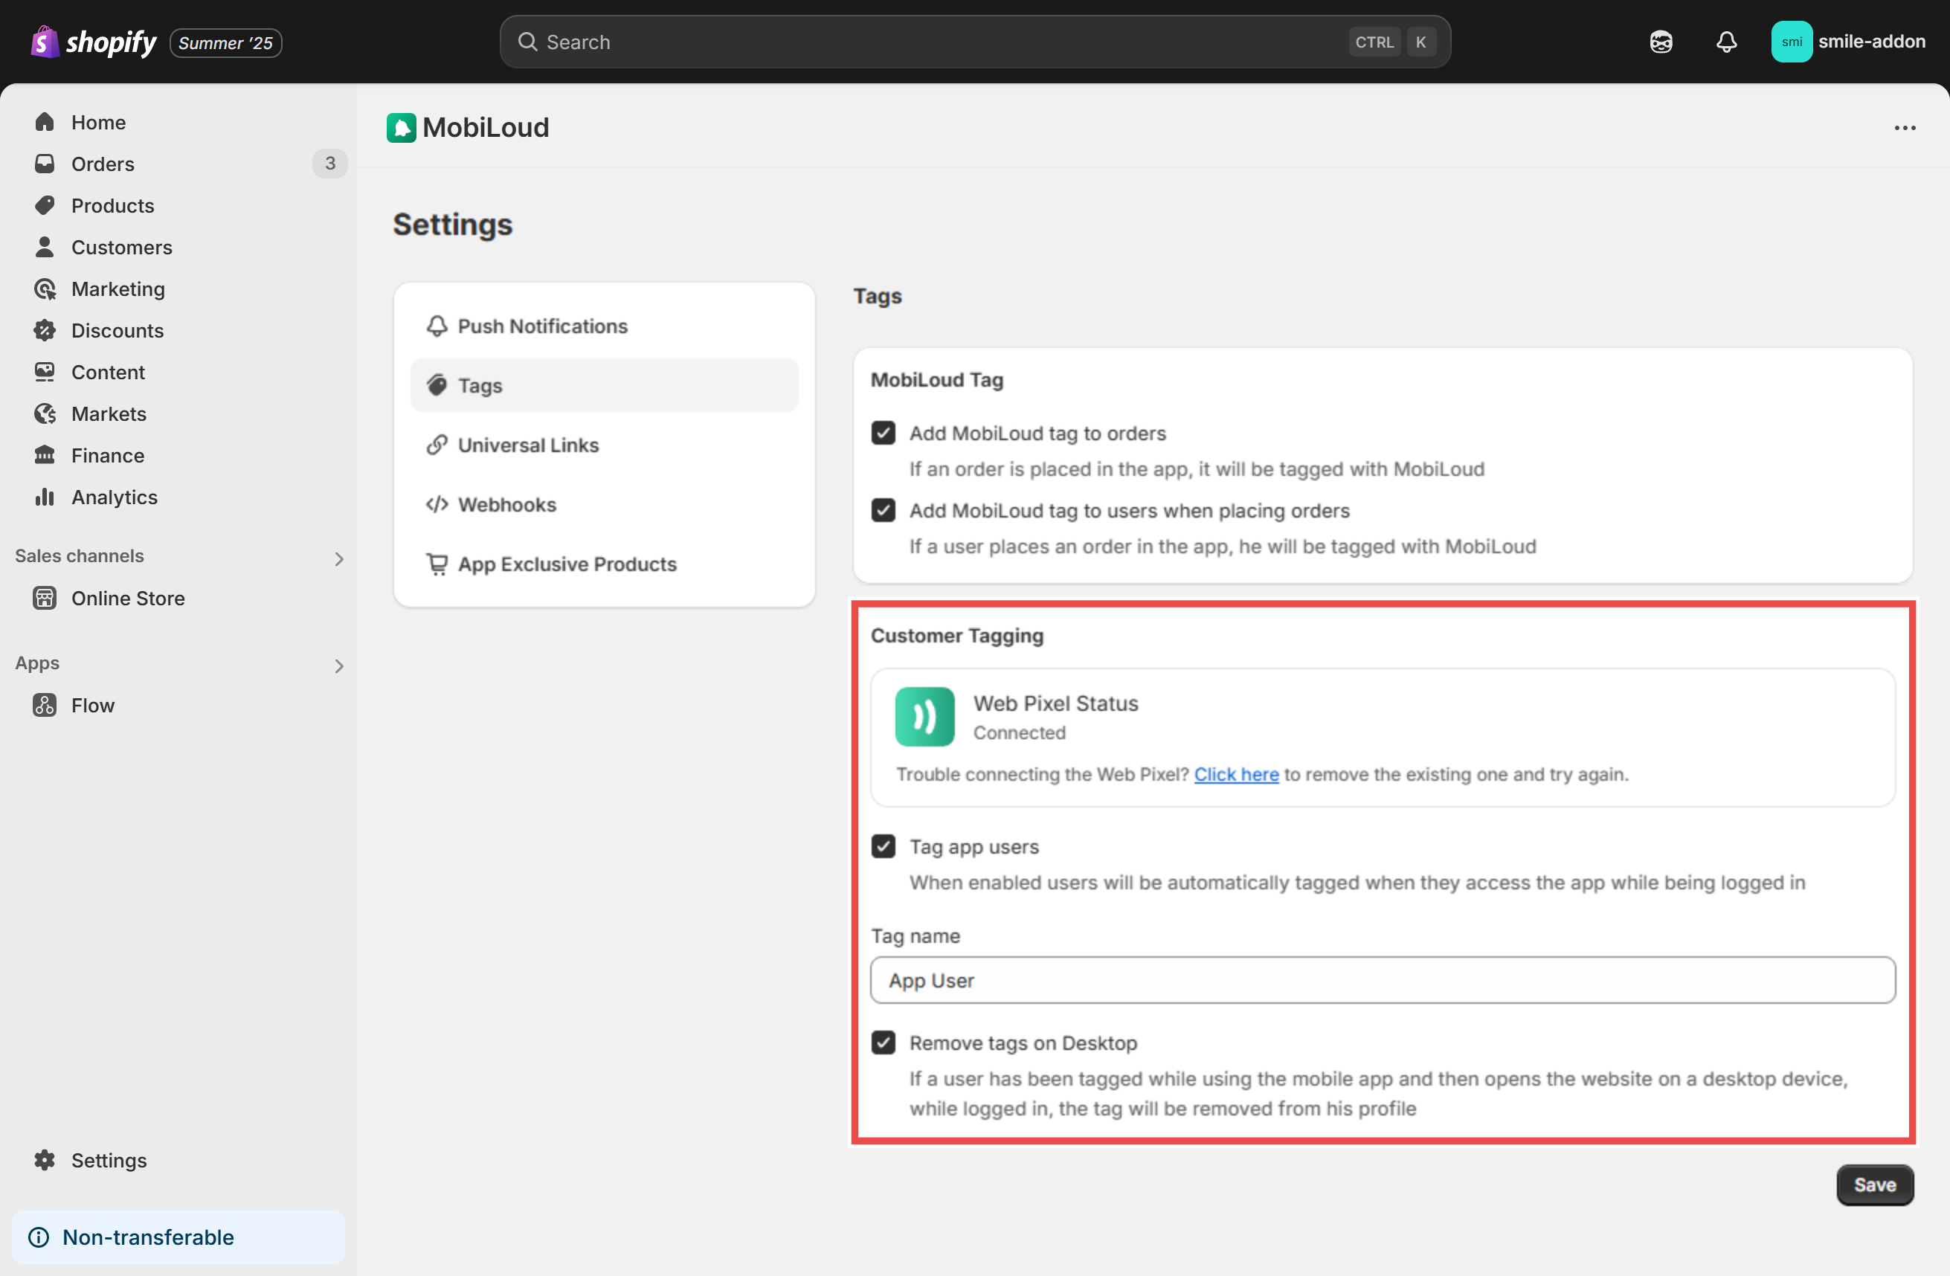The image size is (1950, 1276).
Task: Click the Discounts badge icon
Action: 45,331
